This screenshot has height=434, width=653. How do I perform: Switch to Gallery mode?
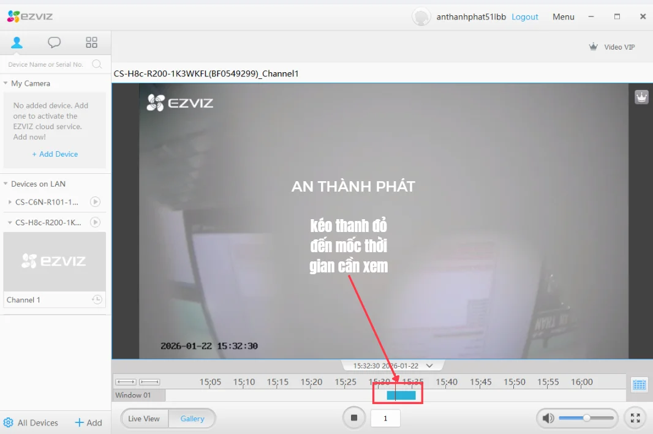[192, 418]
